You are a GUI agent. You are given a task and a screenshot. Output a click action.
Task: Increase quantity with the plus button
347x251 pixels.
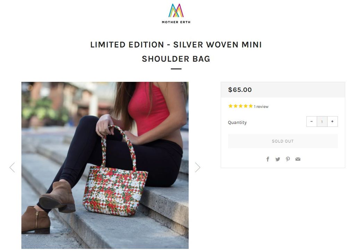click(x=332, y=121)
